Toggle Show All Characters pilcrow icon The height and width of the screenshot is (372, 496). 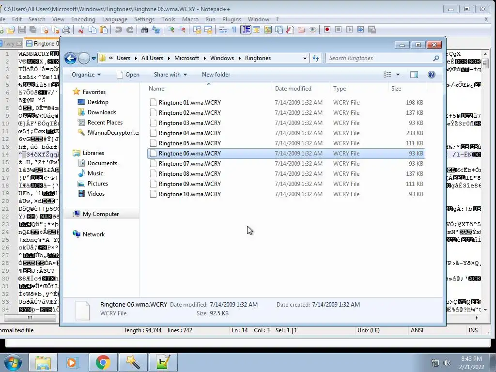[234, 30]
